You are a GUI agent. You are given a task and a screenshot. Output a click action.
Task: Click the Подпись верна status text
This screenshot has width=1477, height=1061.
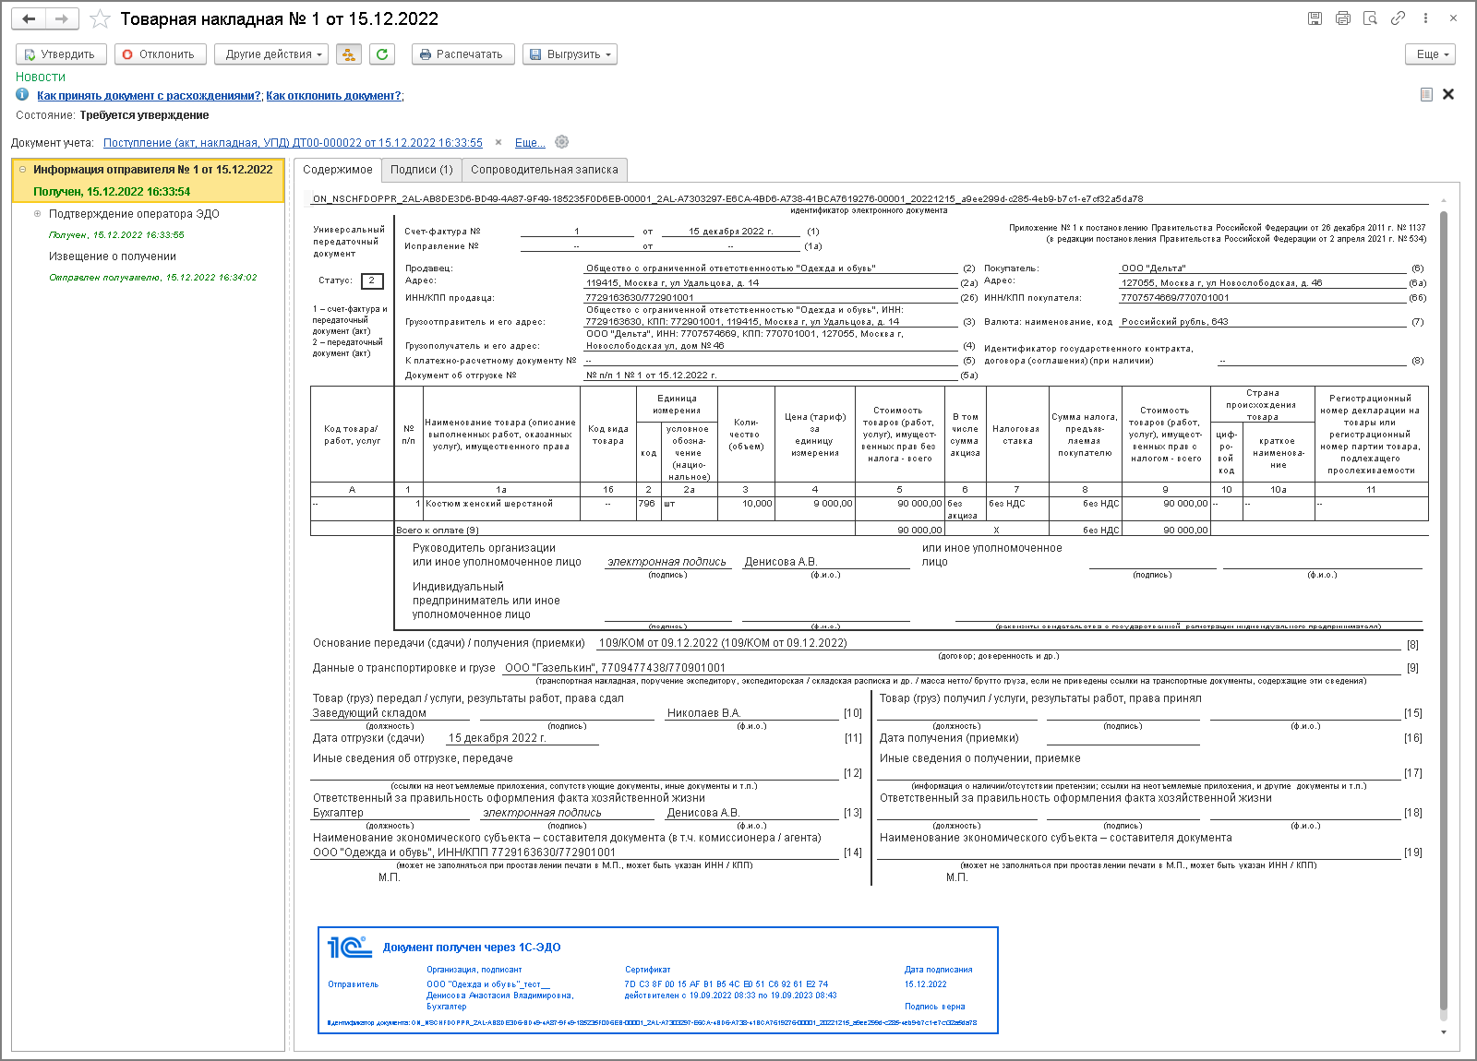click(x=935, y=1007)
